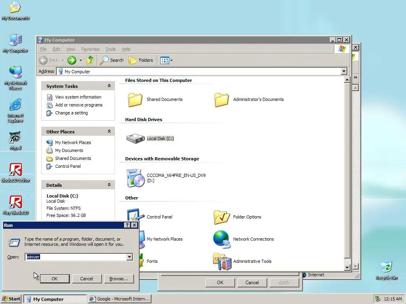Open the File menu
Viewport: 406px width, 304px height.
(x=43, y=49)
